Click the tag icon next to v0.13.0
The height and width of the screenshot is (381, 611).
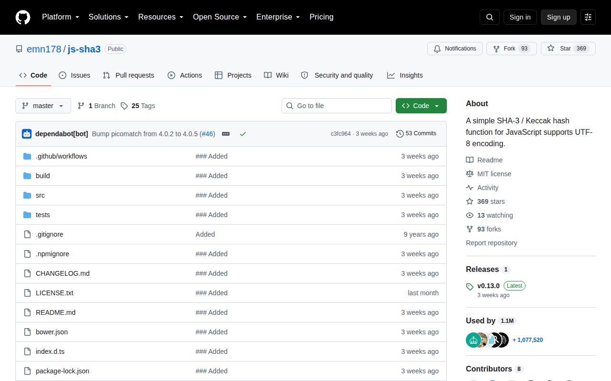470,286
